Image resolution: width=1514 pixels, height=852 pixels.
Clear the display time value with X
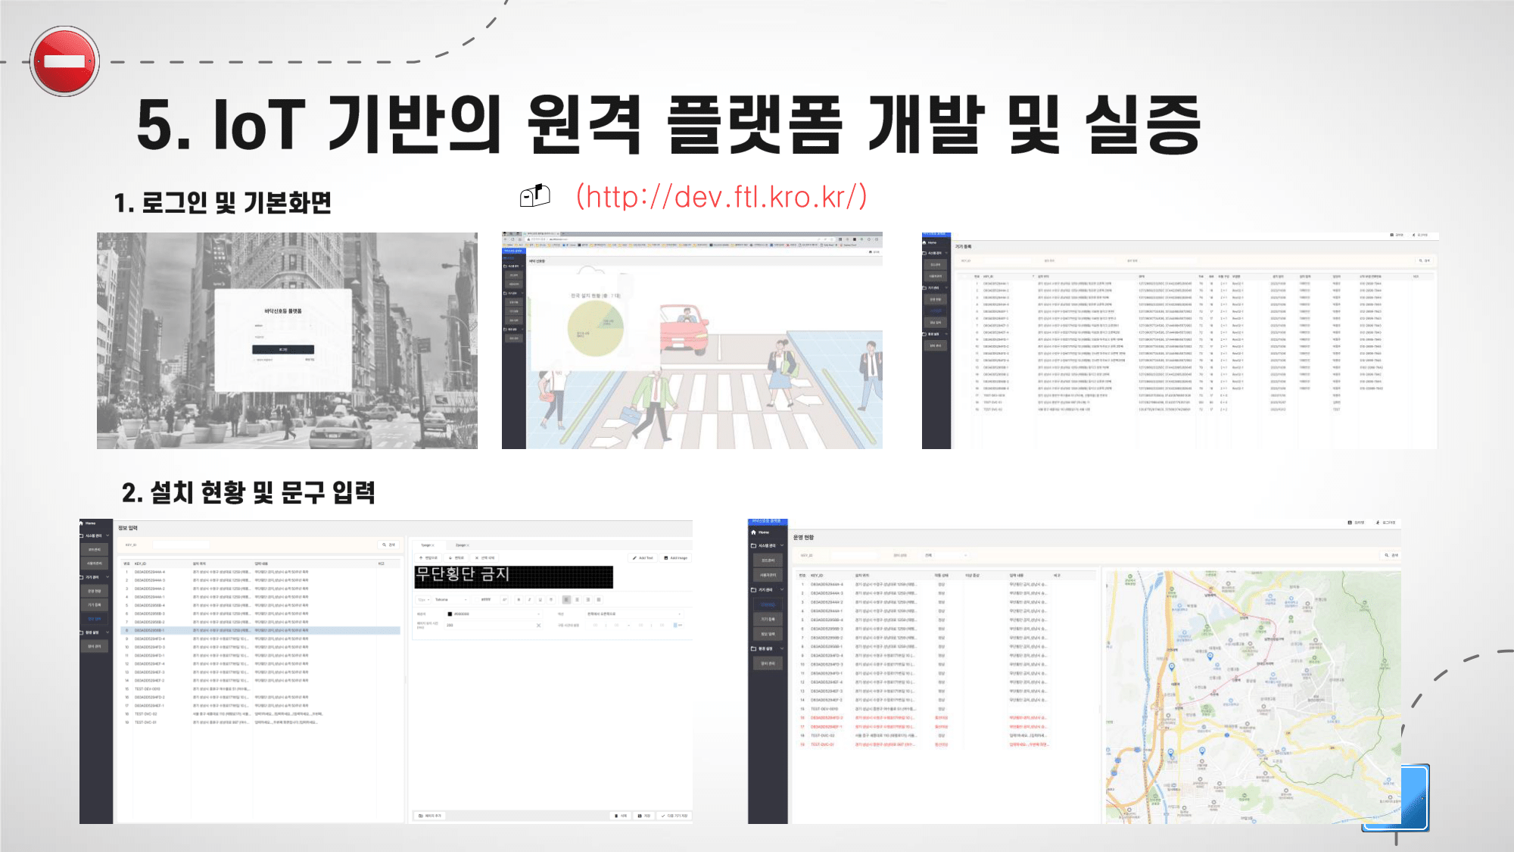coord(538,625)
